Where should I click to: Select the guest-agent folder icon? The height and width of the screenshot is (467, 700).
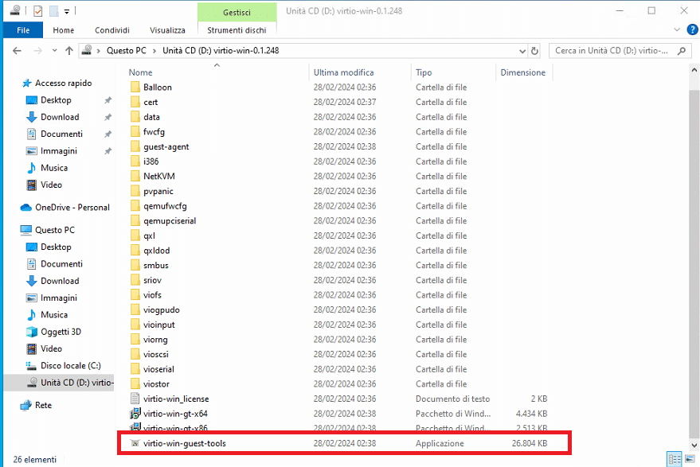[x=135, y=146]
